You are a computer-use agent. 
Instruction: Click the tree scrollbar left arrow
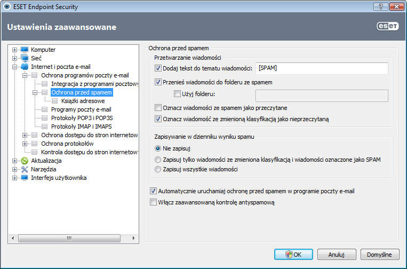[x=13, y=238]
